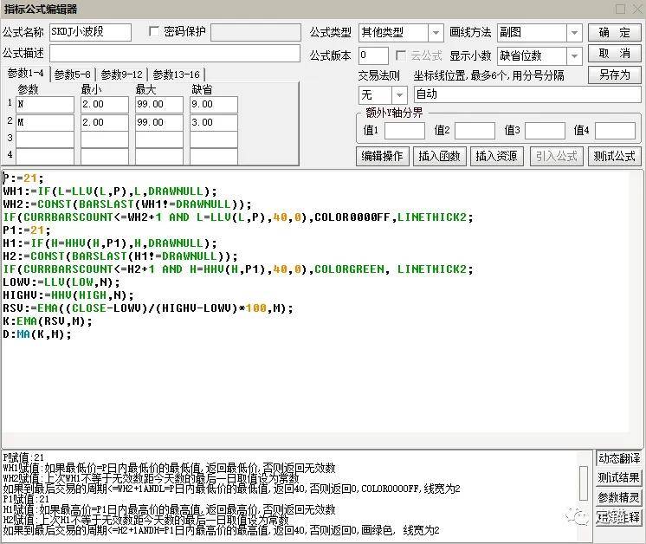
Task: Click translation line 'P1赋值:21'
Action: pos(26,499)
